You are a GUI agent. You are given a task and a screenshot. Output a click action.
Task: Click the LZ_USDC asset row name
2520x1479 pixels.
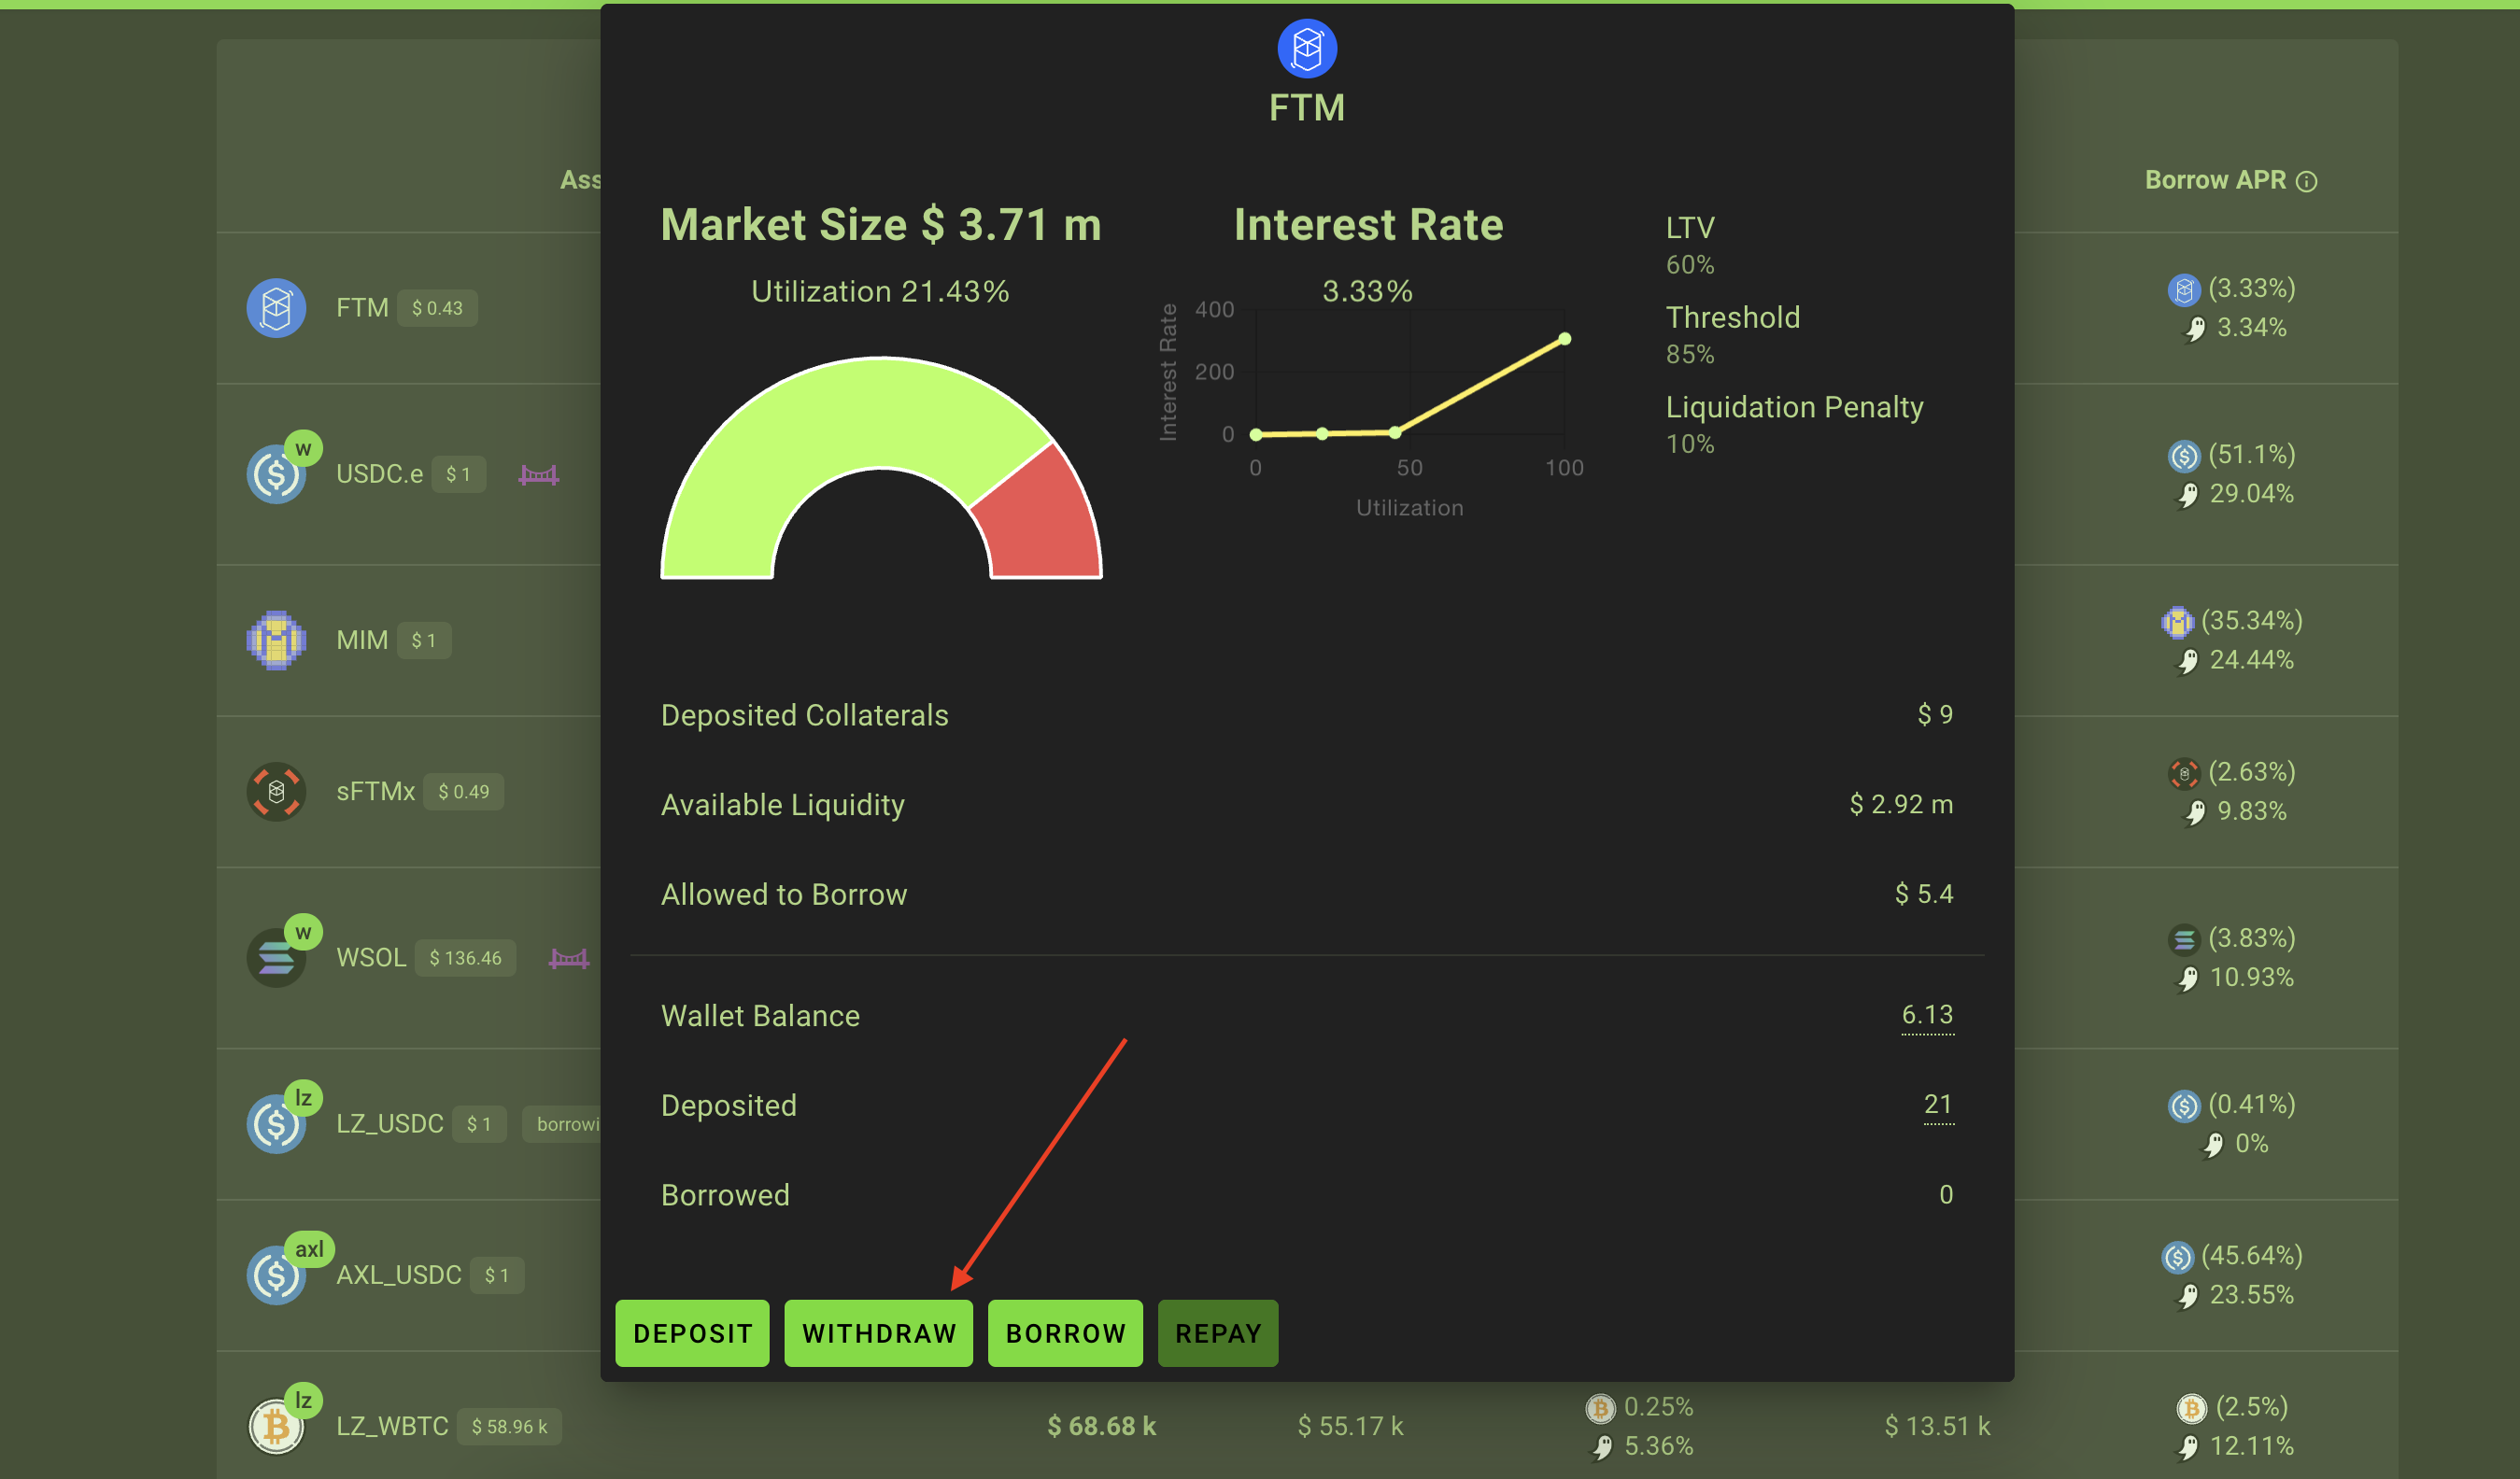tap(389, 1124)
